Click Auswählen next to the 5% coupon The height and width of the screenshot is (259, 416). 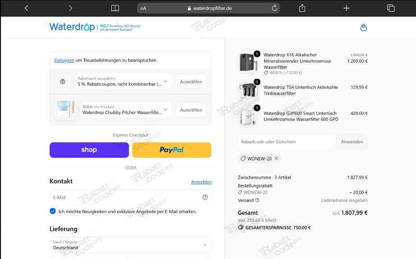pos(191,82)
